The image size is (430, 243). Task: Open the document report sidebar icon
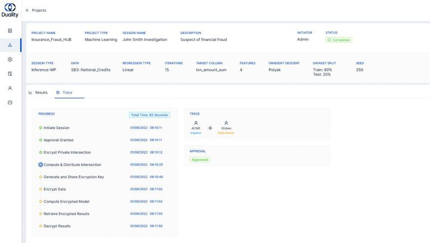point(10,74)
